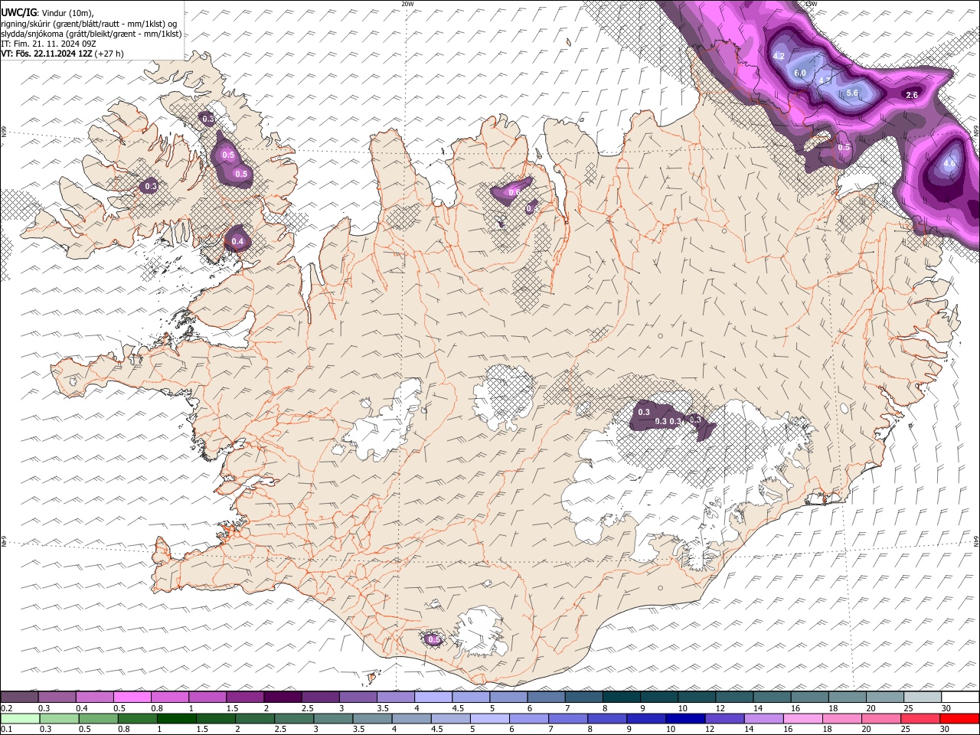
Task: Click the 0.4 snow value in Westfjords
Action: [237, 241]
